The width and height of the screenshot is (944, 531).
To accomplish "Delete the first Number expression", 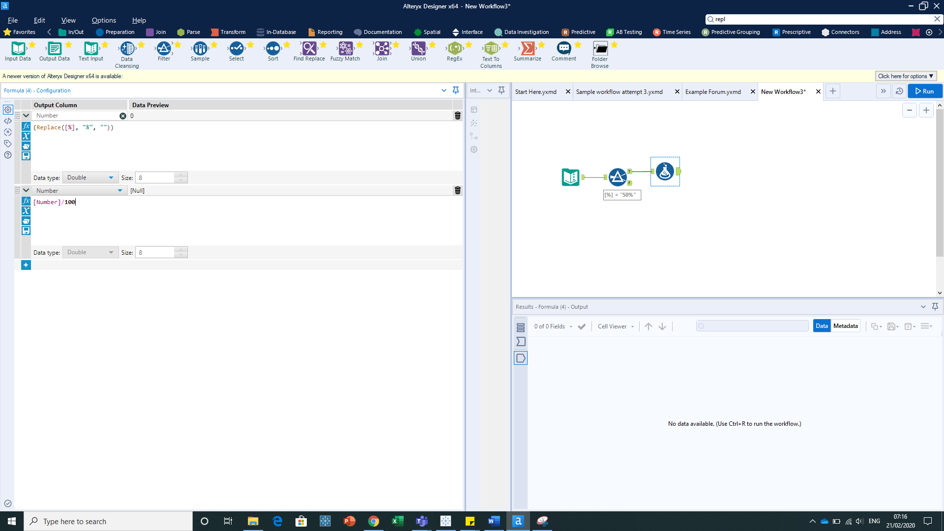I will pos(457,116).
